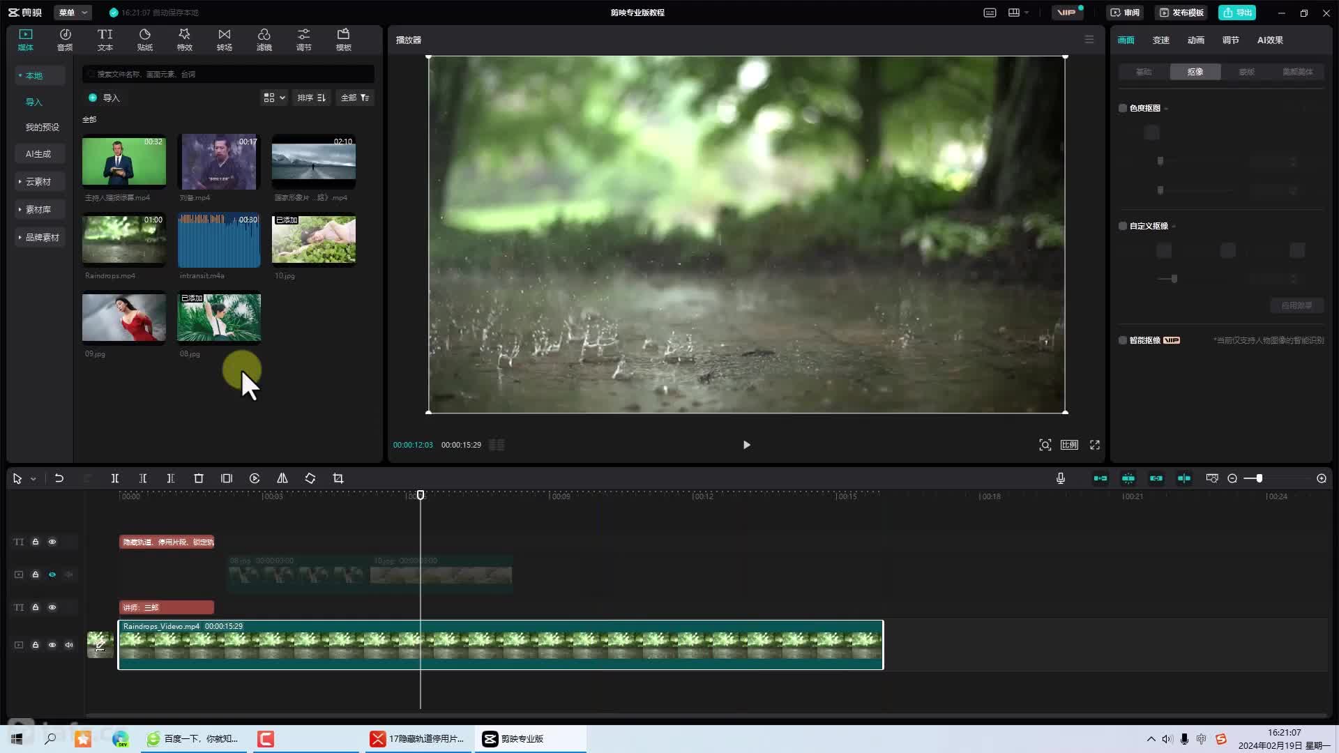The height and width of the screenshot is (753, 1339).
Task: Toggle the teal eye on hidden image track
Action: 52,575
